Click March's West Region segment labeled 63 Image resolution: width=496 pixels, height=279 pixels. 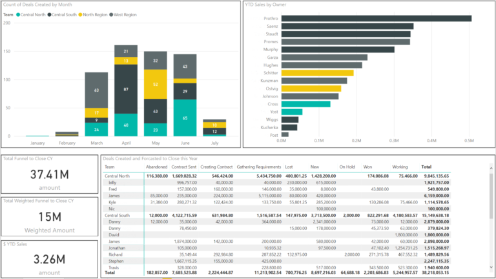(96, 90)
